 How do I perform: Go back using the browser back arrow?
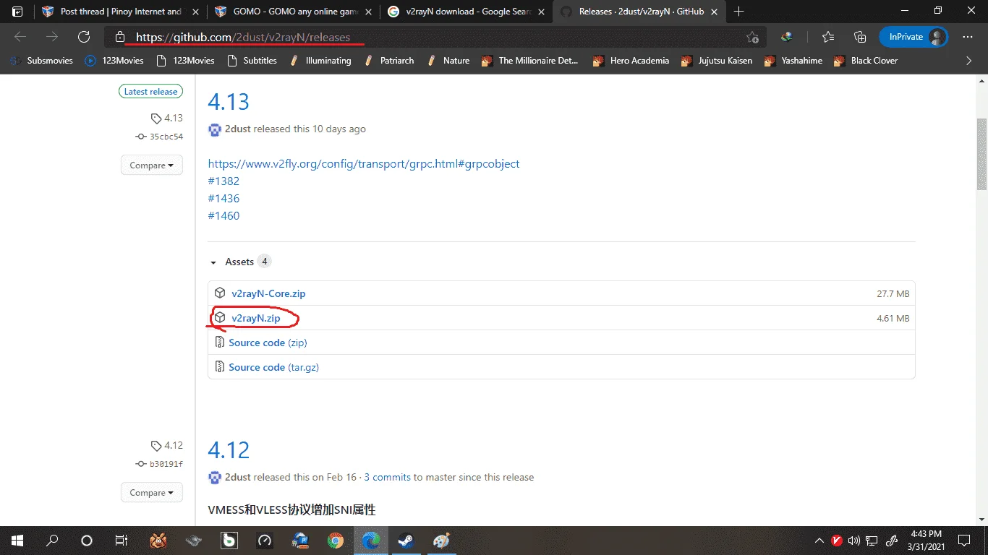tap(20, 37)
